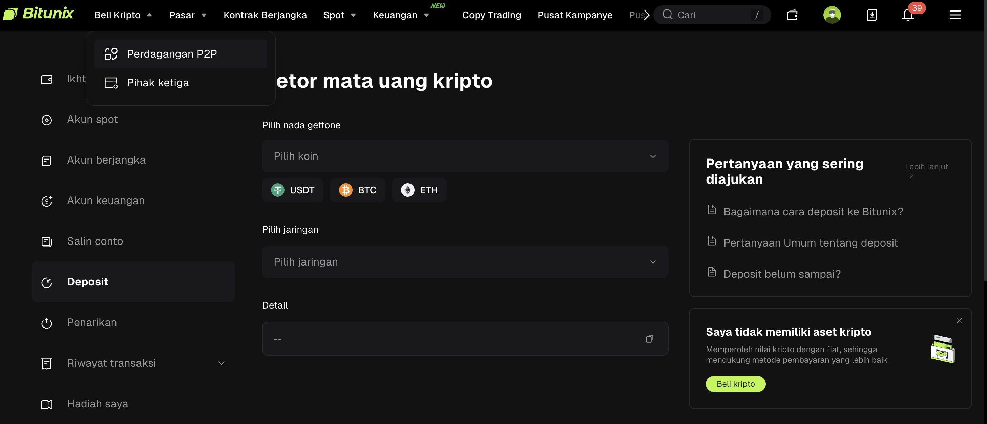Open the FAQ article Deposit belum sampai?
This screenshot has width=987, height=424.
pyautogui.click(x=782, y=274)
